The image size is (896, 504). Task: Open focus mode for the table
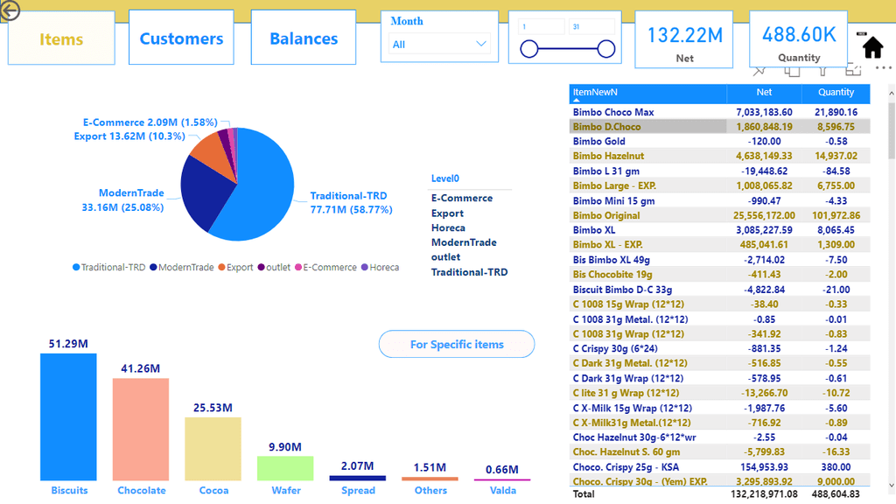pyautogui.click(x=853, y=70)
